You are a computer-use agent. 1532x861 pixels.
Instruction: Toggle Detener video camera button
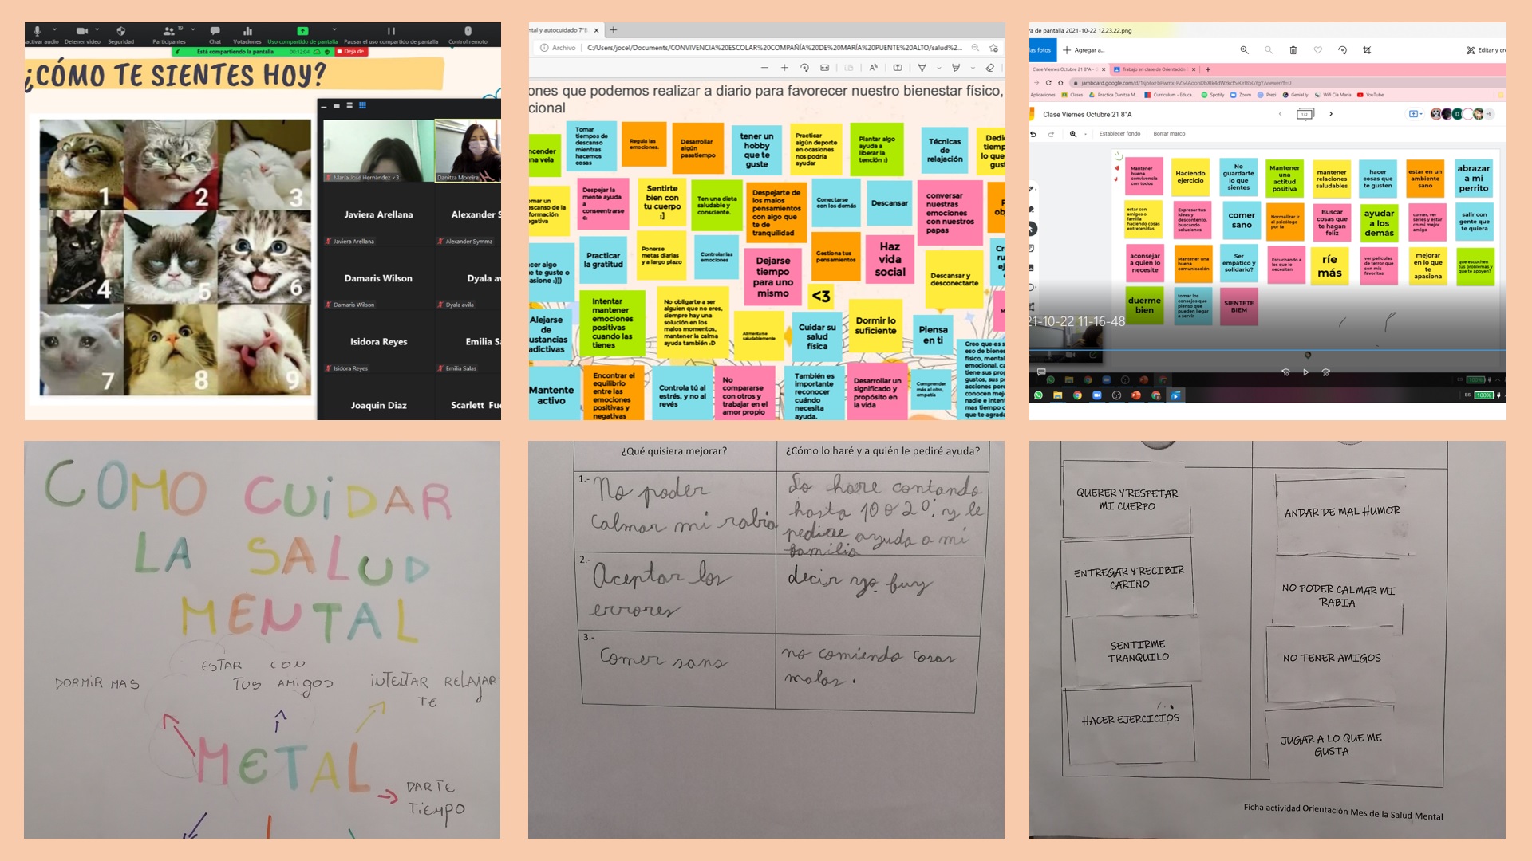[81, 31]
